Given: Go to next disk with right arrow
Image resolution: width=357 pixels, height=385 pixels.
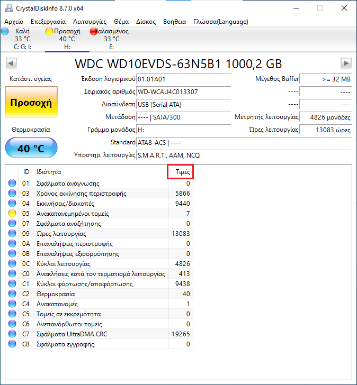Looking at the screenshot, I should point(346,63).
